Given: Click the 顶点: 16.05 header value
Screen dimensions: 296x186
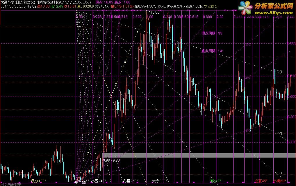Looking at the screenshot, I should pos(104,2).
